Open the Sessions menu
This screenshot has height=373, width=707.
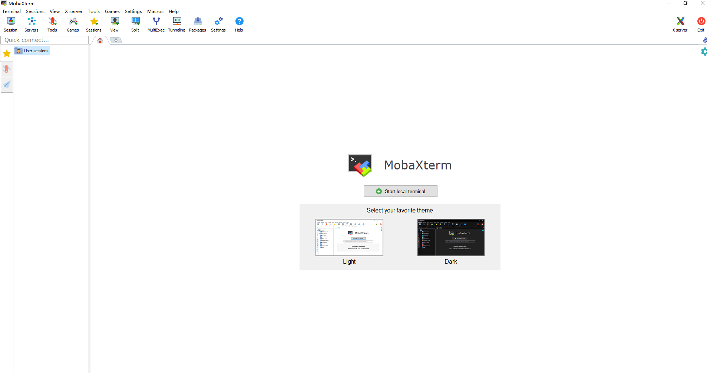pos(35,11)
